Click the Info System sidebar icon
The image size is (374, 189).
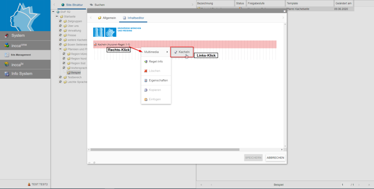pyautogui.click(x=6, y=74)
